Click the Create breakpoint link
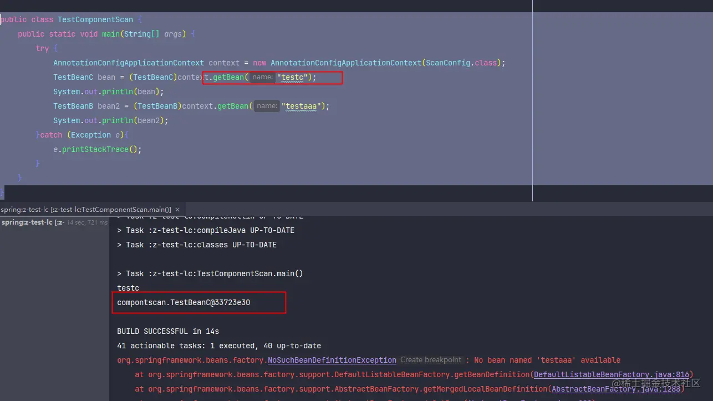 click(x=431, y=360)
